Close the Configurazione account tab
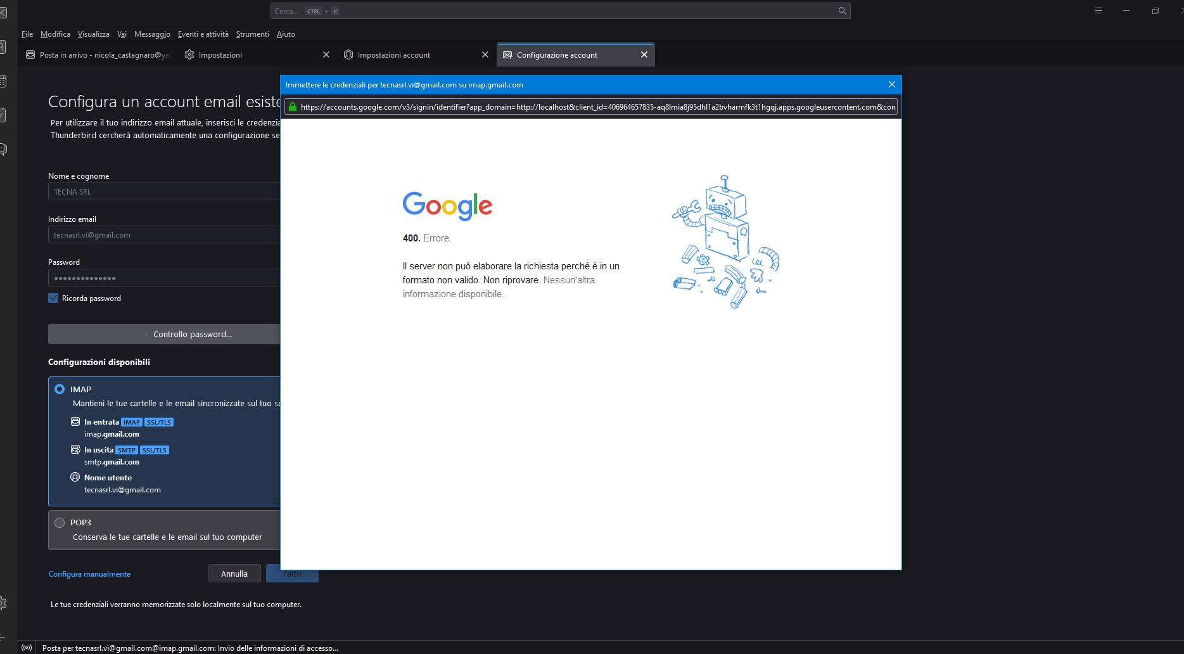Image resolution: width=1184 pixels, height=654 pixels. click(x=644, y=55)
